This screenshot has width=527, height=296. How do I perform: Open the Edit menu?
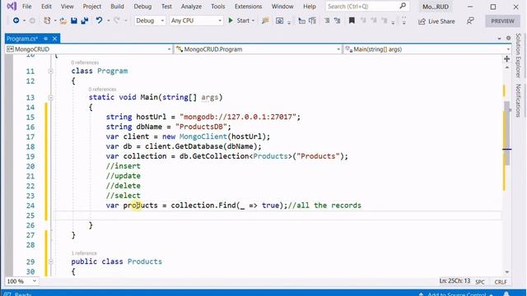[x=46, y=7]
